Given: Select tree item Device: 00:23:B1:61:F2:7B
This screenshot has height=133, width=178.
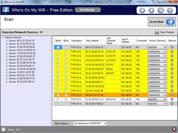Looking at the screenshot, I should pos(22,75).
